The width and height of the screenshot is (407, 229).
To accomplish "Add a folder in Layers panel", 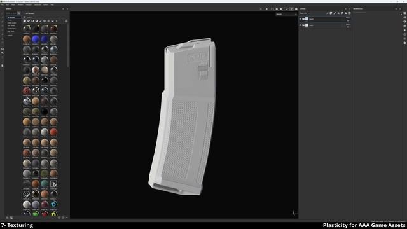I will pyautogui.click(x=346, y=13).
